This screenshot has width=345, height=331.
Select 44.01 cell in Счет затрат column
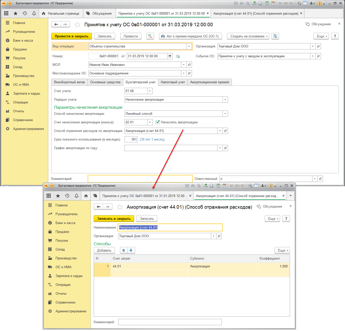coord(149,266)
